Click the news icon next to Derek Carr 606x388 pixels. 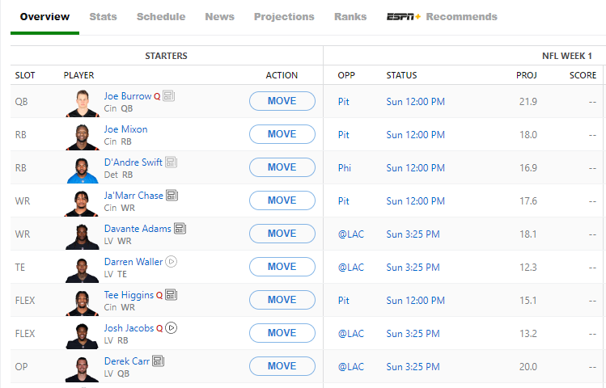click(158, 361)
